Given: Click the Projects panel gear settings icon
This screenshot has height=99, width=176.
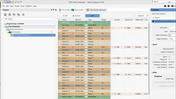Looking at the screenshot, I should point(23,15).
